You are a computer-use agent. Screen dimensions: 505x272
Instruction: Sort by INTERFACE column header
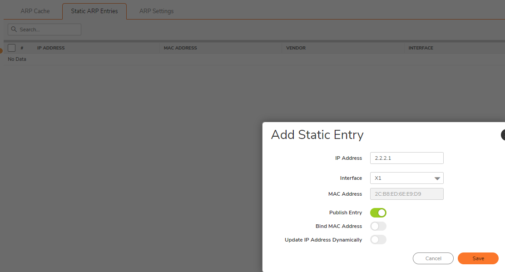pyautogui.click(x=421, y=48)
